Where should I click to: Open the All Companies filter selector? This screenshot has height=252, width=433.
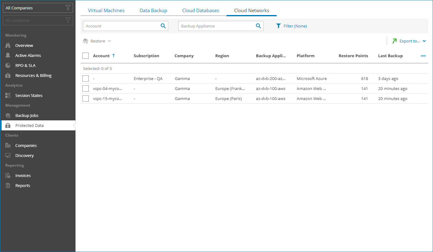tap(38, 8)
